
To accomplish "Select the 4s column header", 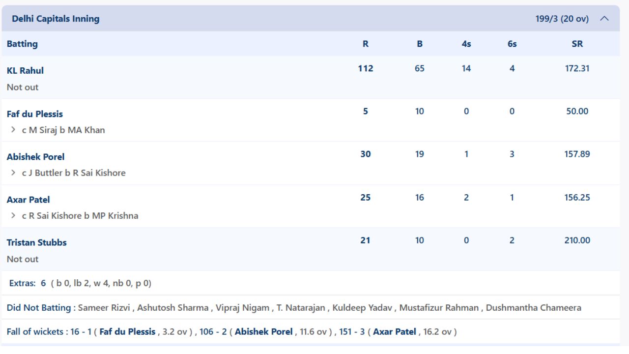I will point(466,44).
